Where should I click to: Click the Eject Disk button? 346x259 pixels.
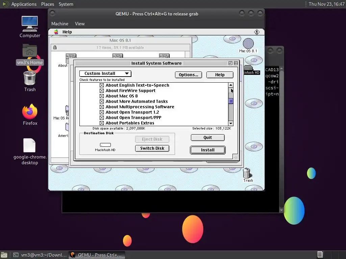[152, 139]
